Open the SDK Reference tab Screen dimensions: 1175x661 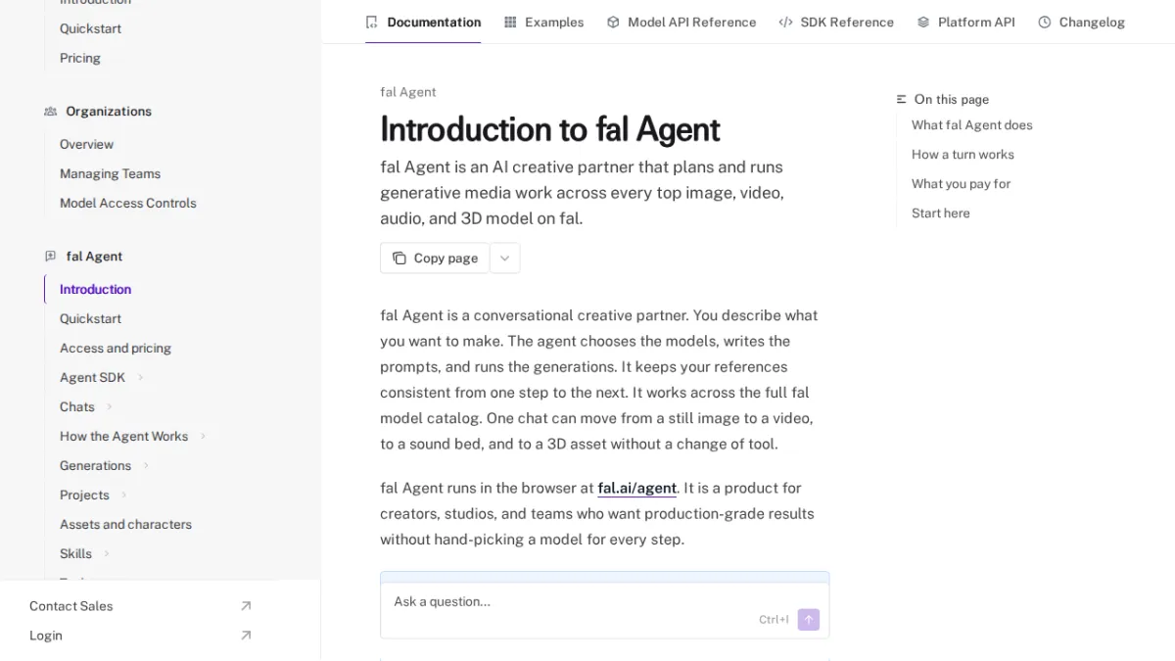(836, 22)
